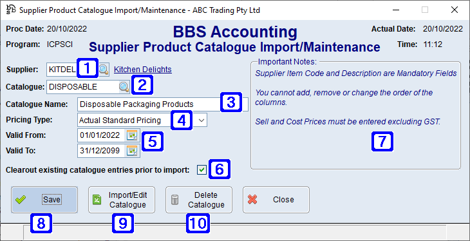Open the Valid From calendar picker
Screen dimensions: 470x241
[131, 135]
